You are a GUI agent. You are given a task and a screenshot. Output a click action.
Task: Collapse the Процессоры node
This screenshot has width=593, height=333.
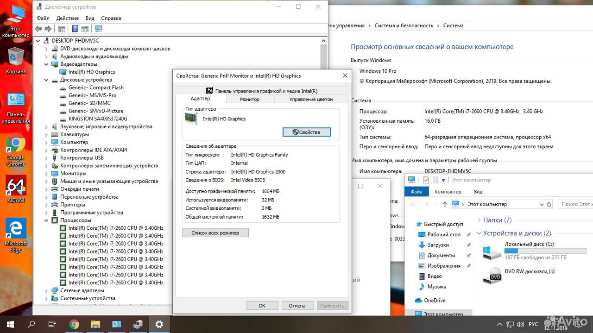pyautogui.click(x=46, y=220)
